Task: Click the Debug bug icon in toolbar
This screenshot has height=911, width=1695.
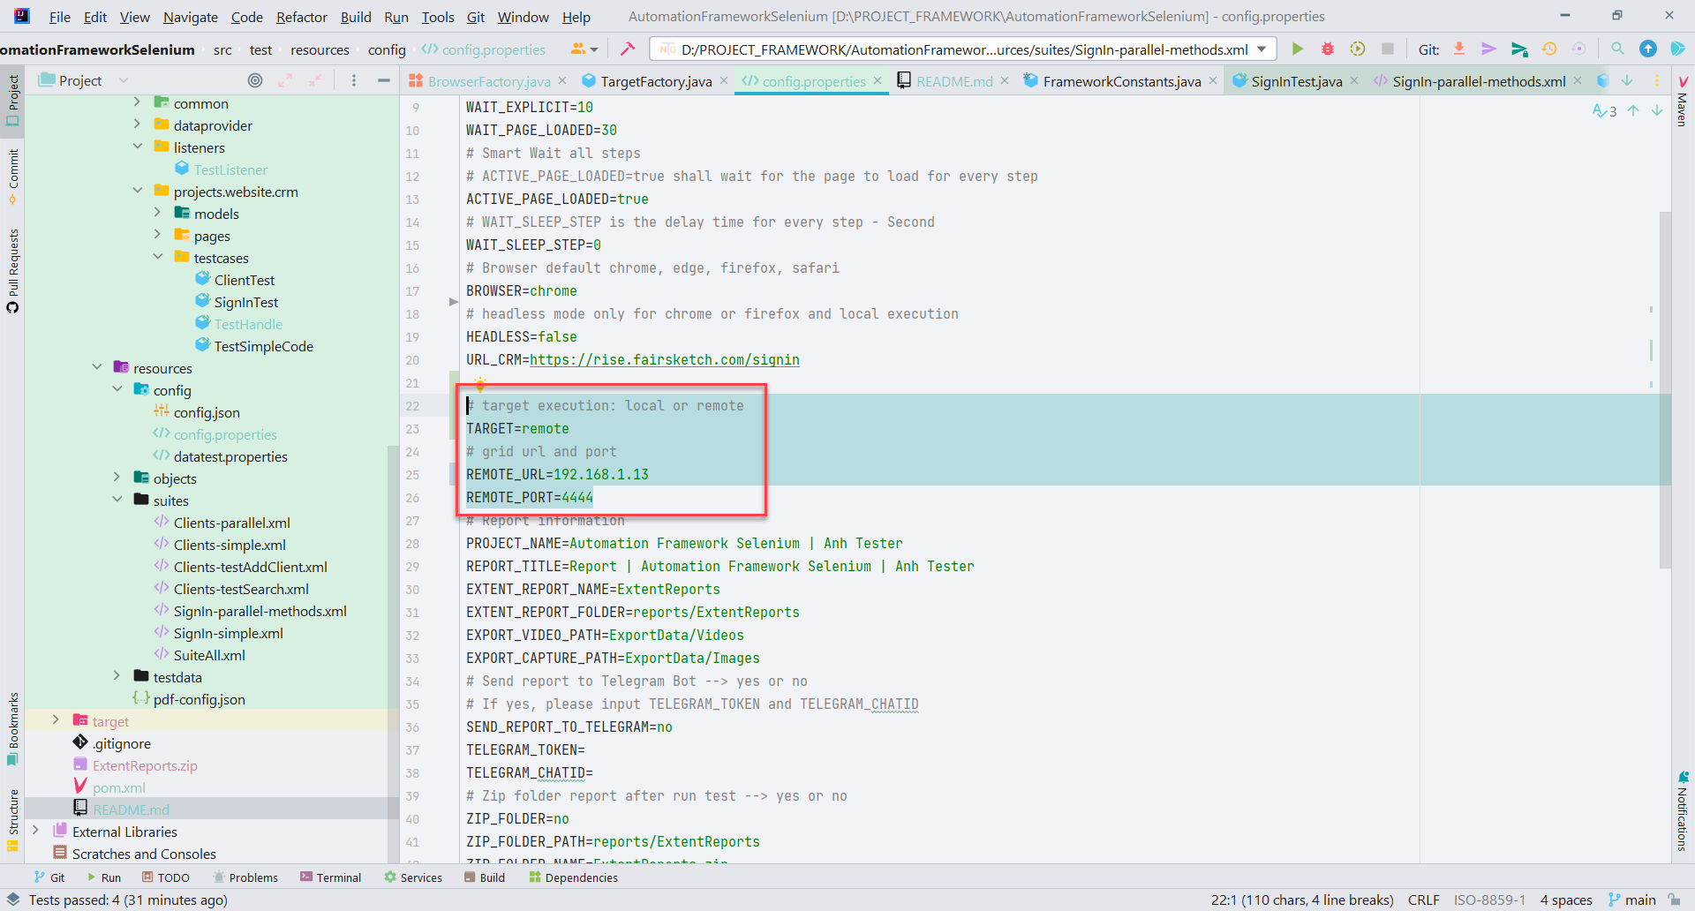Action: (x=1327, y=49)
